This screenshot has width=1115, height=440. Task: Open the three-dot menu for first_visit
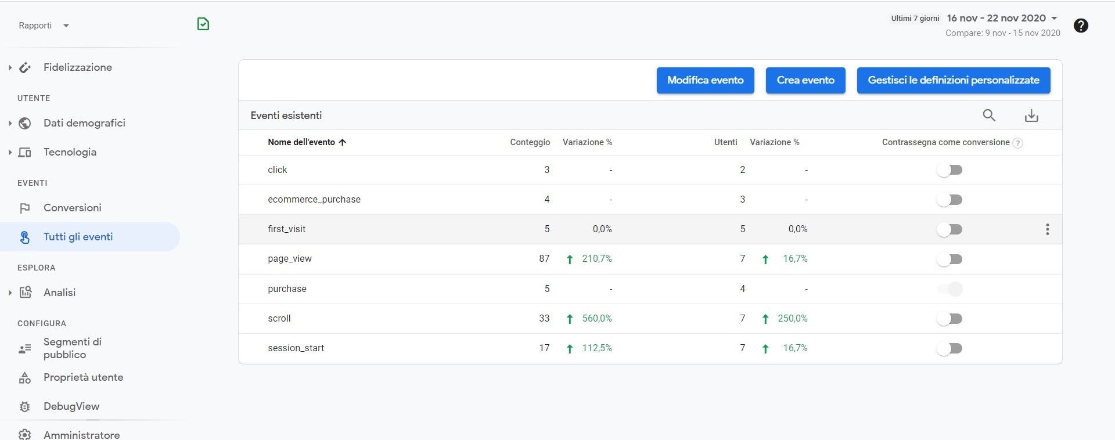coord(1048,229)
